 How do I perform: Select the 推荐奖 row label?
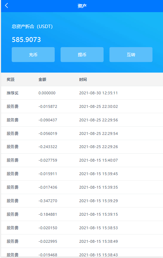coord(12,93)
